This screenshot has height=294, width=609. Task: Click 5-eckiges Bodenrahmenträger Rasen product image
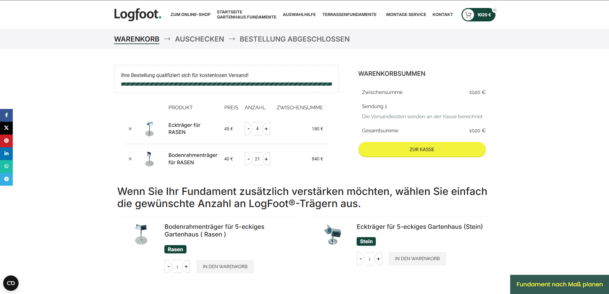[141, 234]
